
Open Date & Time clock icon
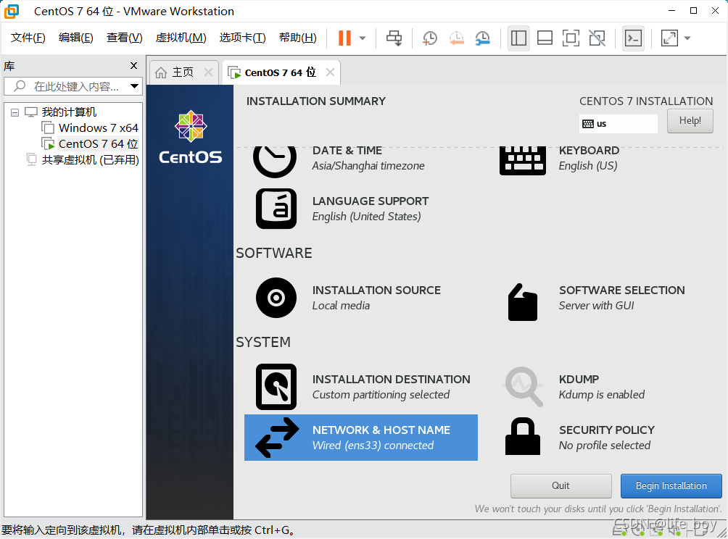[x=275, y=161]
